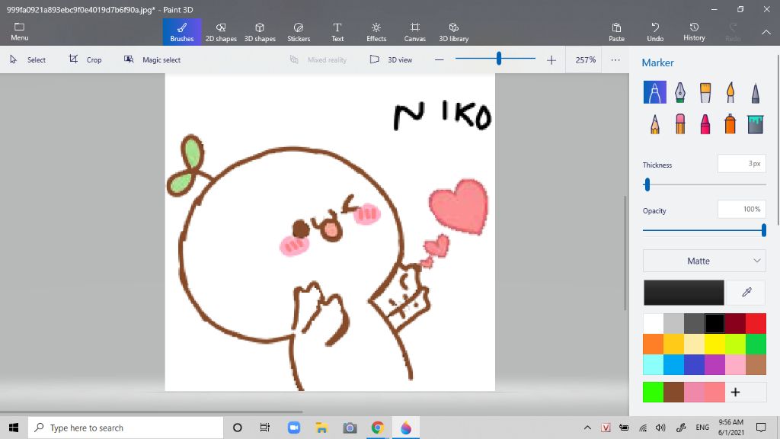Click the current color preview box
The height and width of the screenshot is (439, 780).
pyautogui.click(x=684, y=292)
